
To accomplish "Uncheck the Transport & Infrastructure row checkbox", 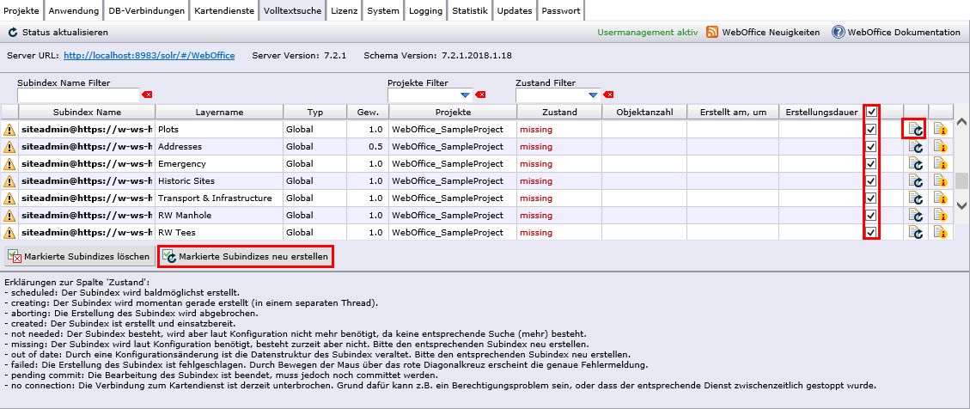I will [x=872, y=198].
